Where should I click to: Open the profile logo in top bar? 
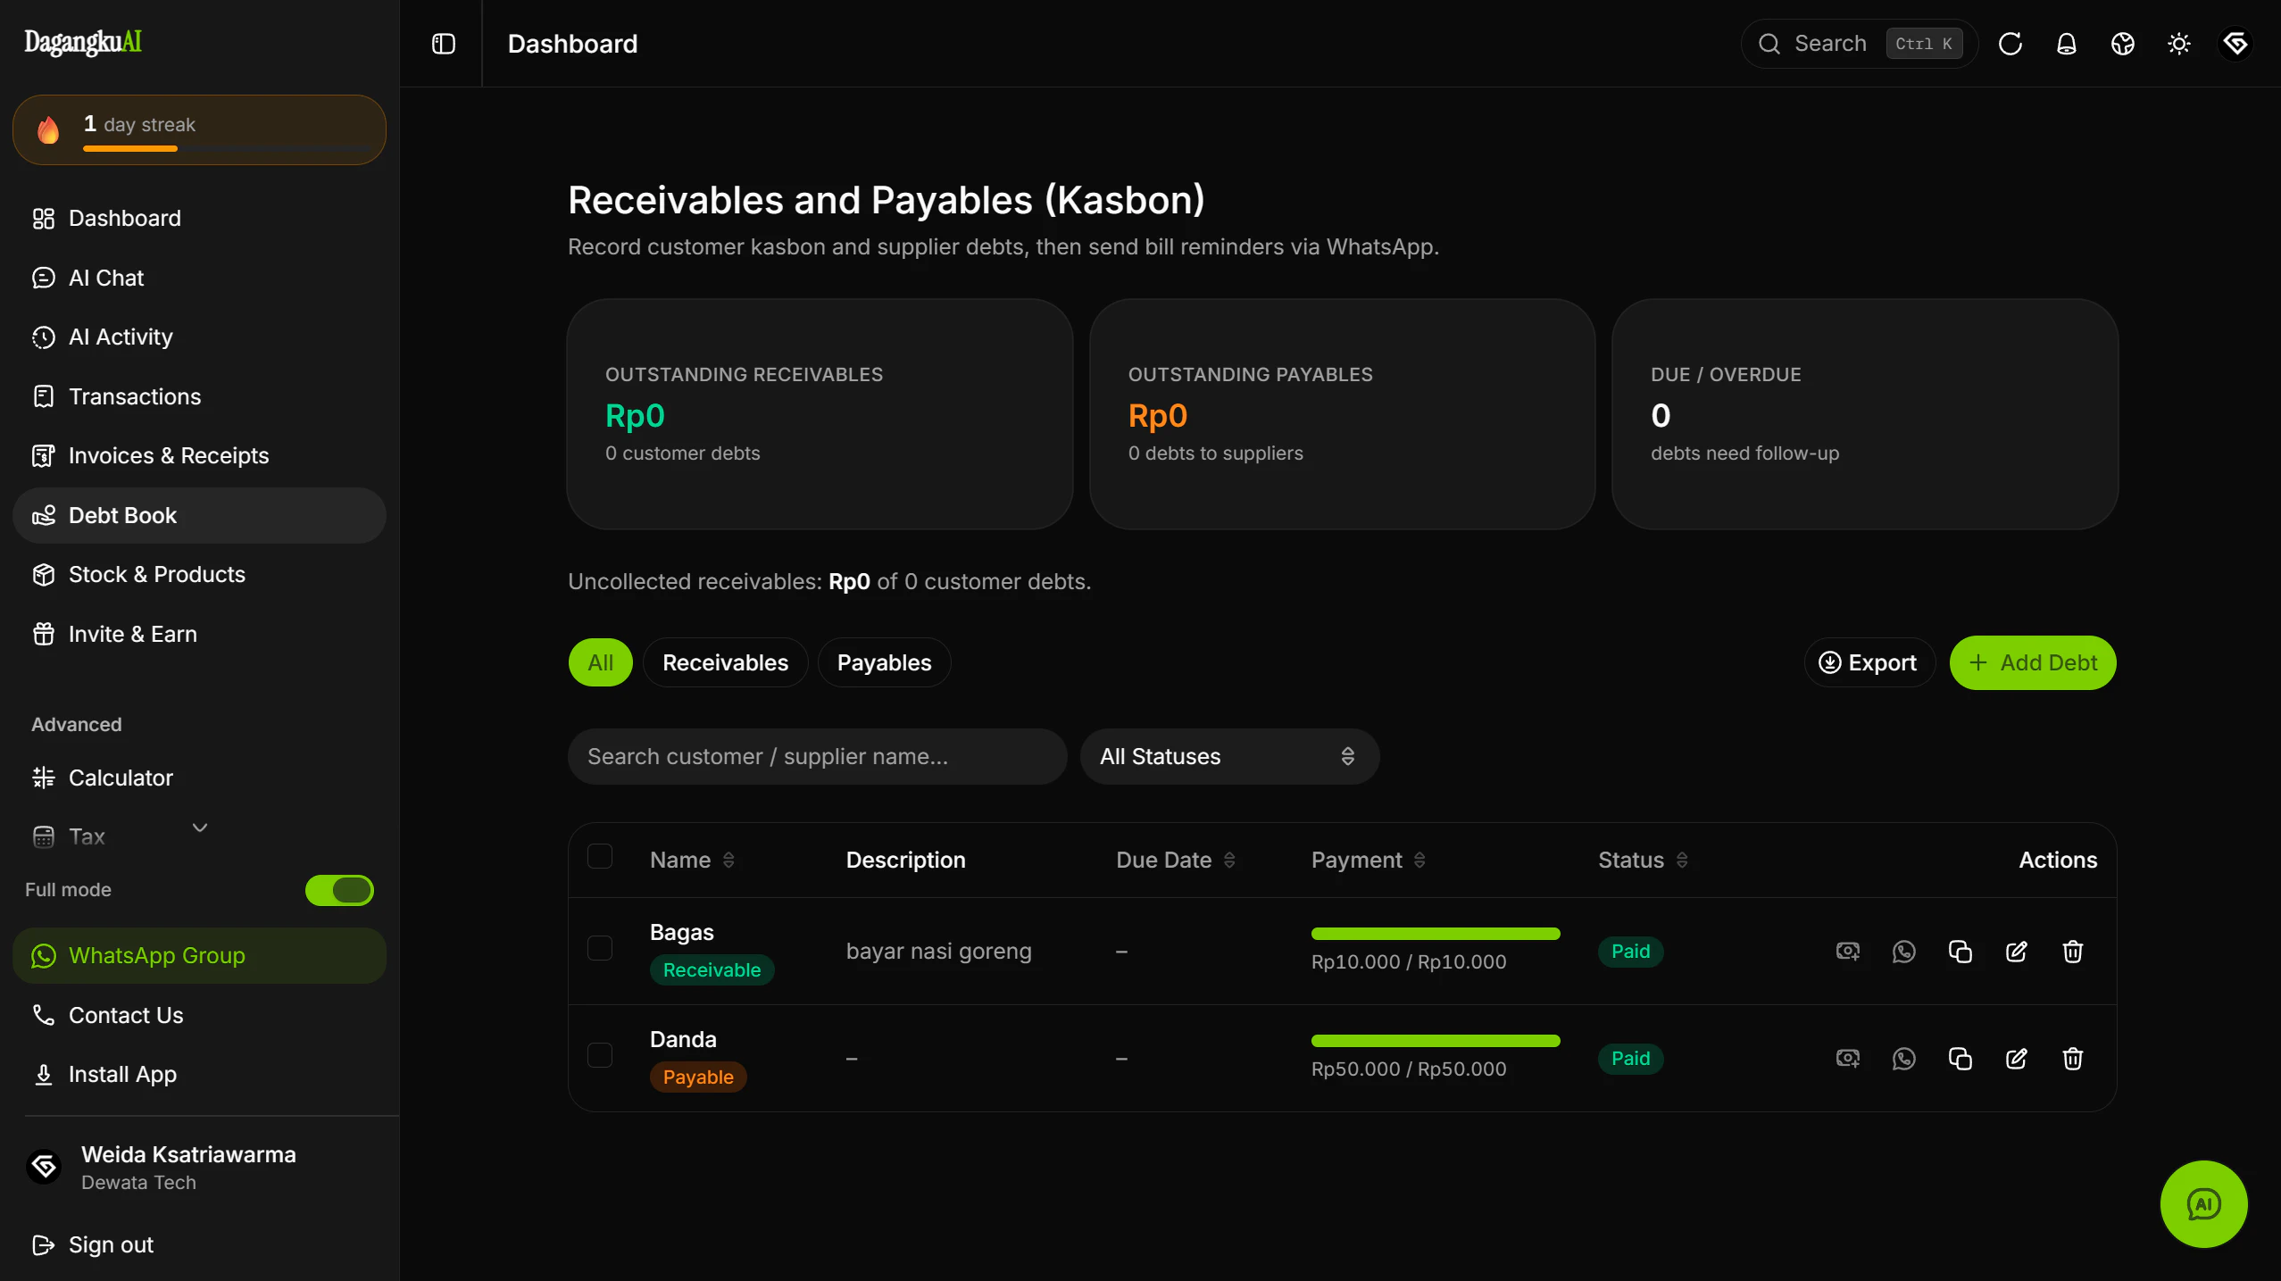click(2235, 44)
